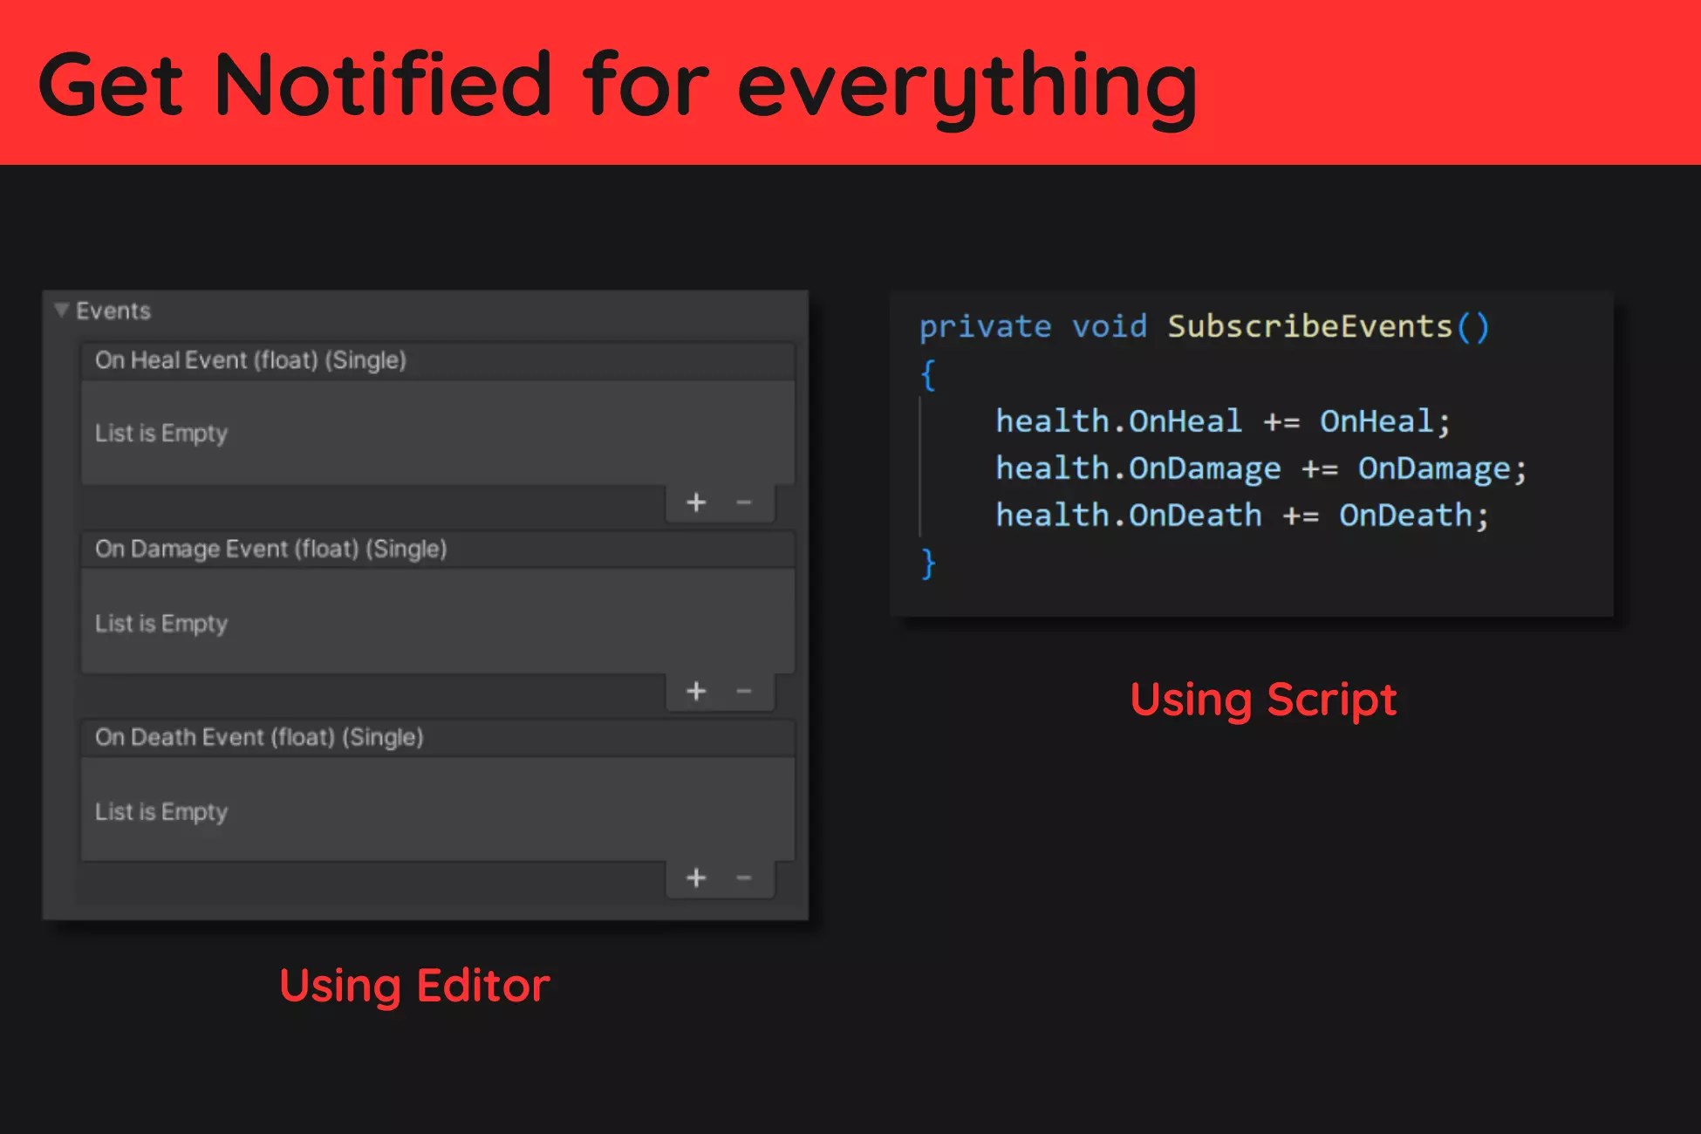Click the On Heal Event header
The image size is (1701, 1134).
[x=251, y=360]
